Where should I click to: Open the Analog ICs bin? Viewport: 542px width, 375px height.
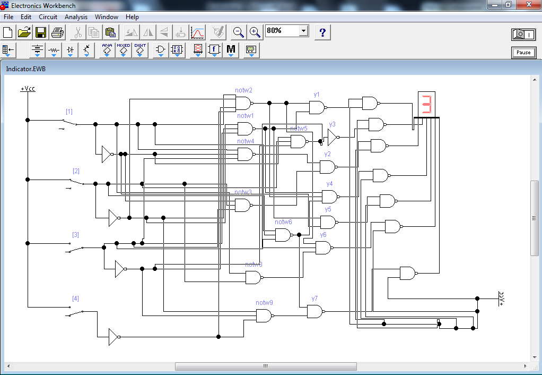[107, 50]
